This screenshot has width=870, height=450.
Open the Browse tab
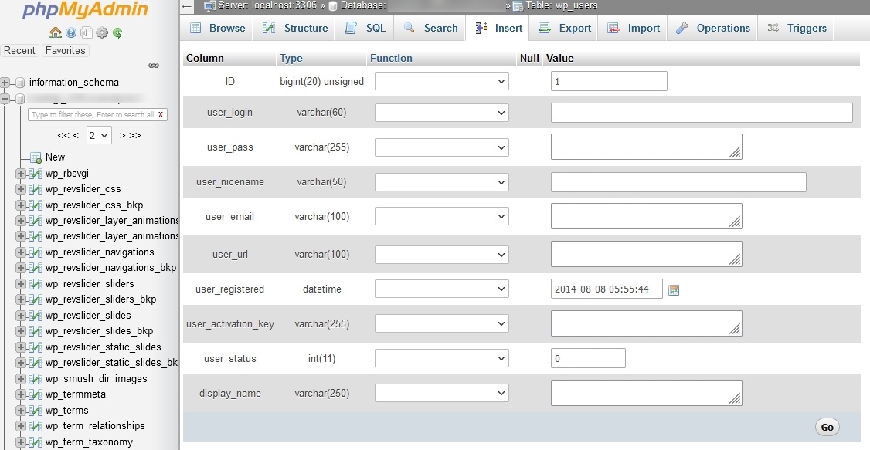pos(217,29)
